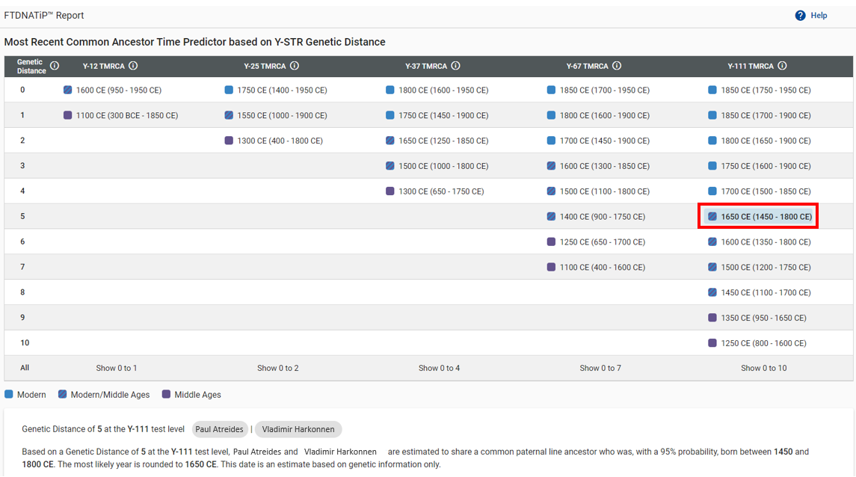
Task: Select cell 1600 CE (950 - 1950 CE)
Action: click(112, 90)
